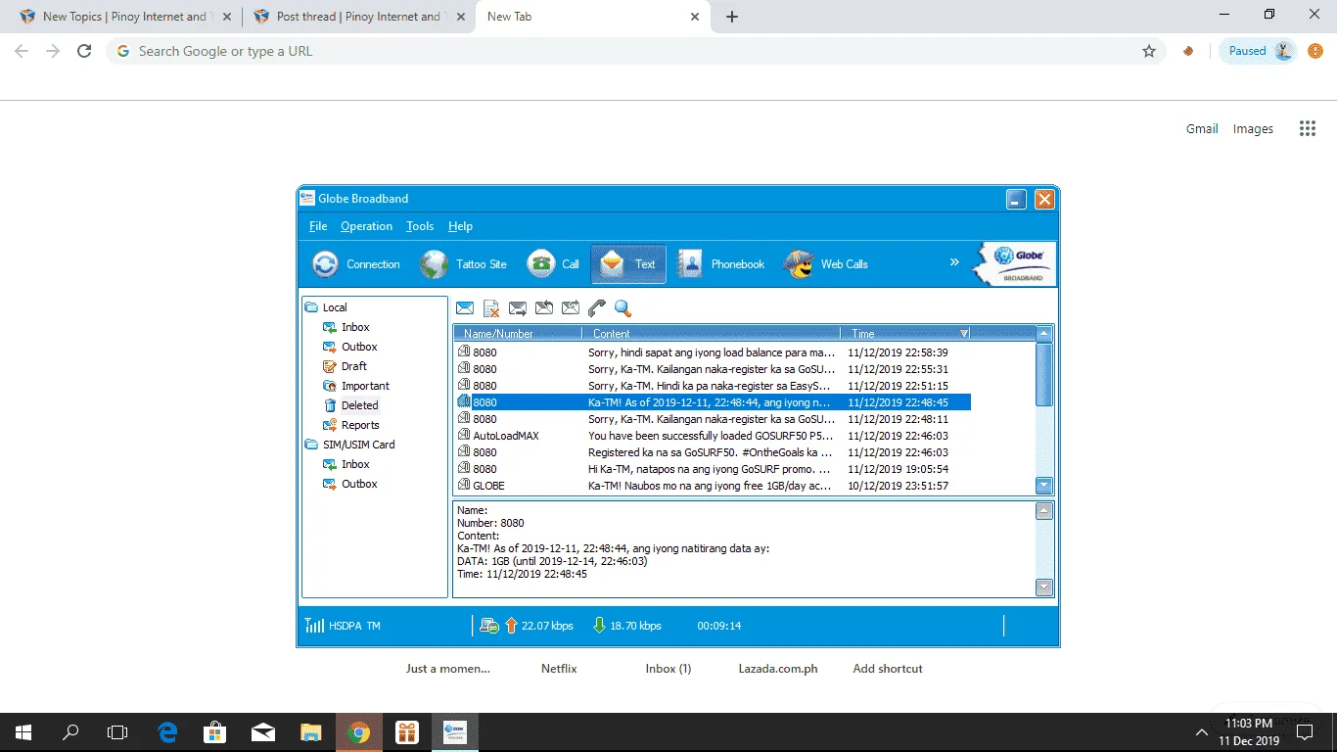Click the resend message envelope icon
Screen dimensions: 1337x752
570,308
